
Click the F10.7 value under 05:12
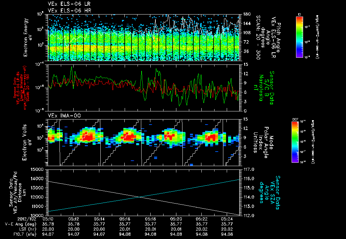(x=73, y=234)
